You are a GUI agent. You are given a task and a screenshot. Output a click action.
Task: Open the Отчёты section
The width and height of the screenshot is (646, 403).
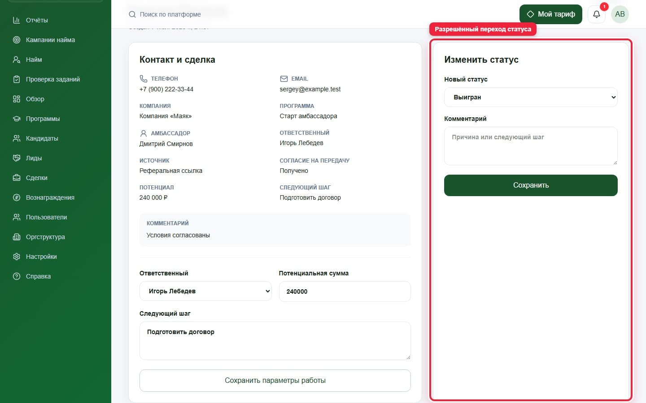(37, 20)
